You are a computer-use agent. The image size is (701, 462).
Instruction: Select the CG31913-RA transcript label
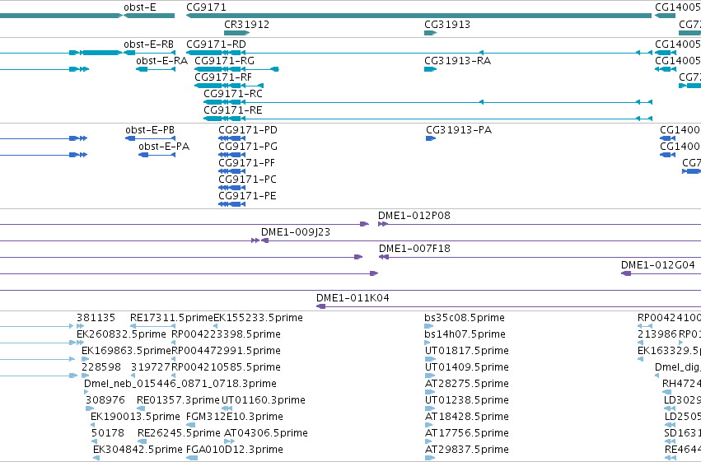(x=458, y=61)
